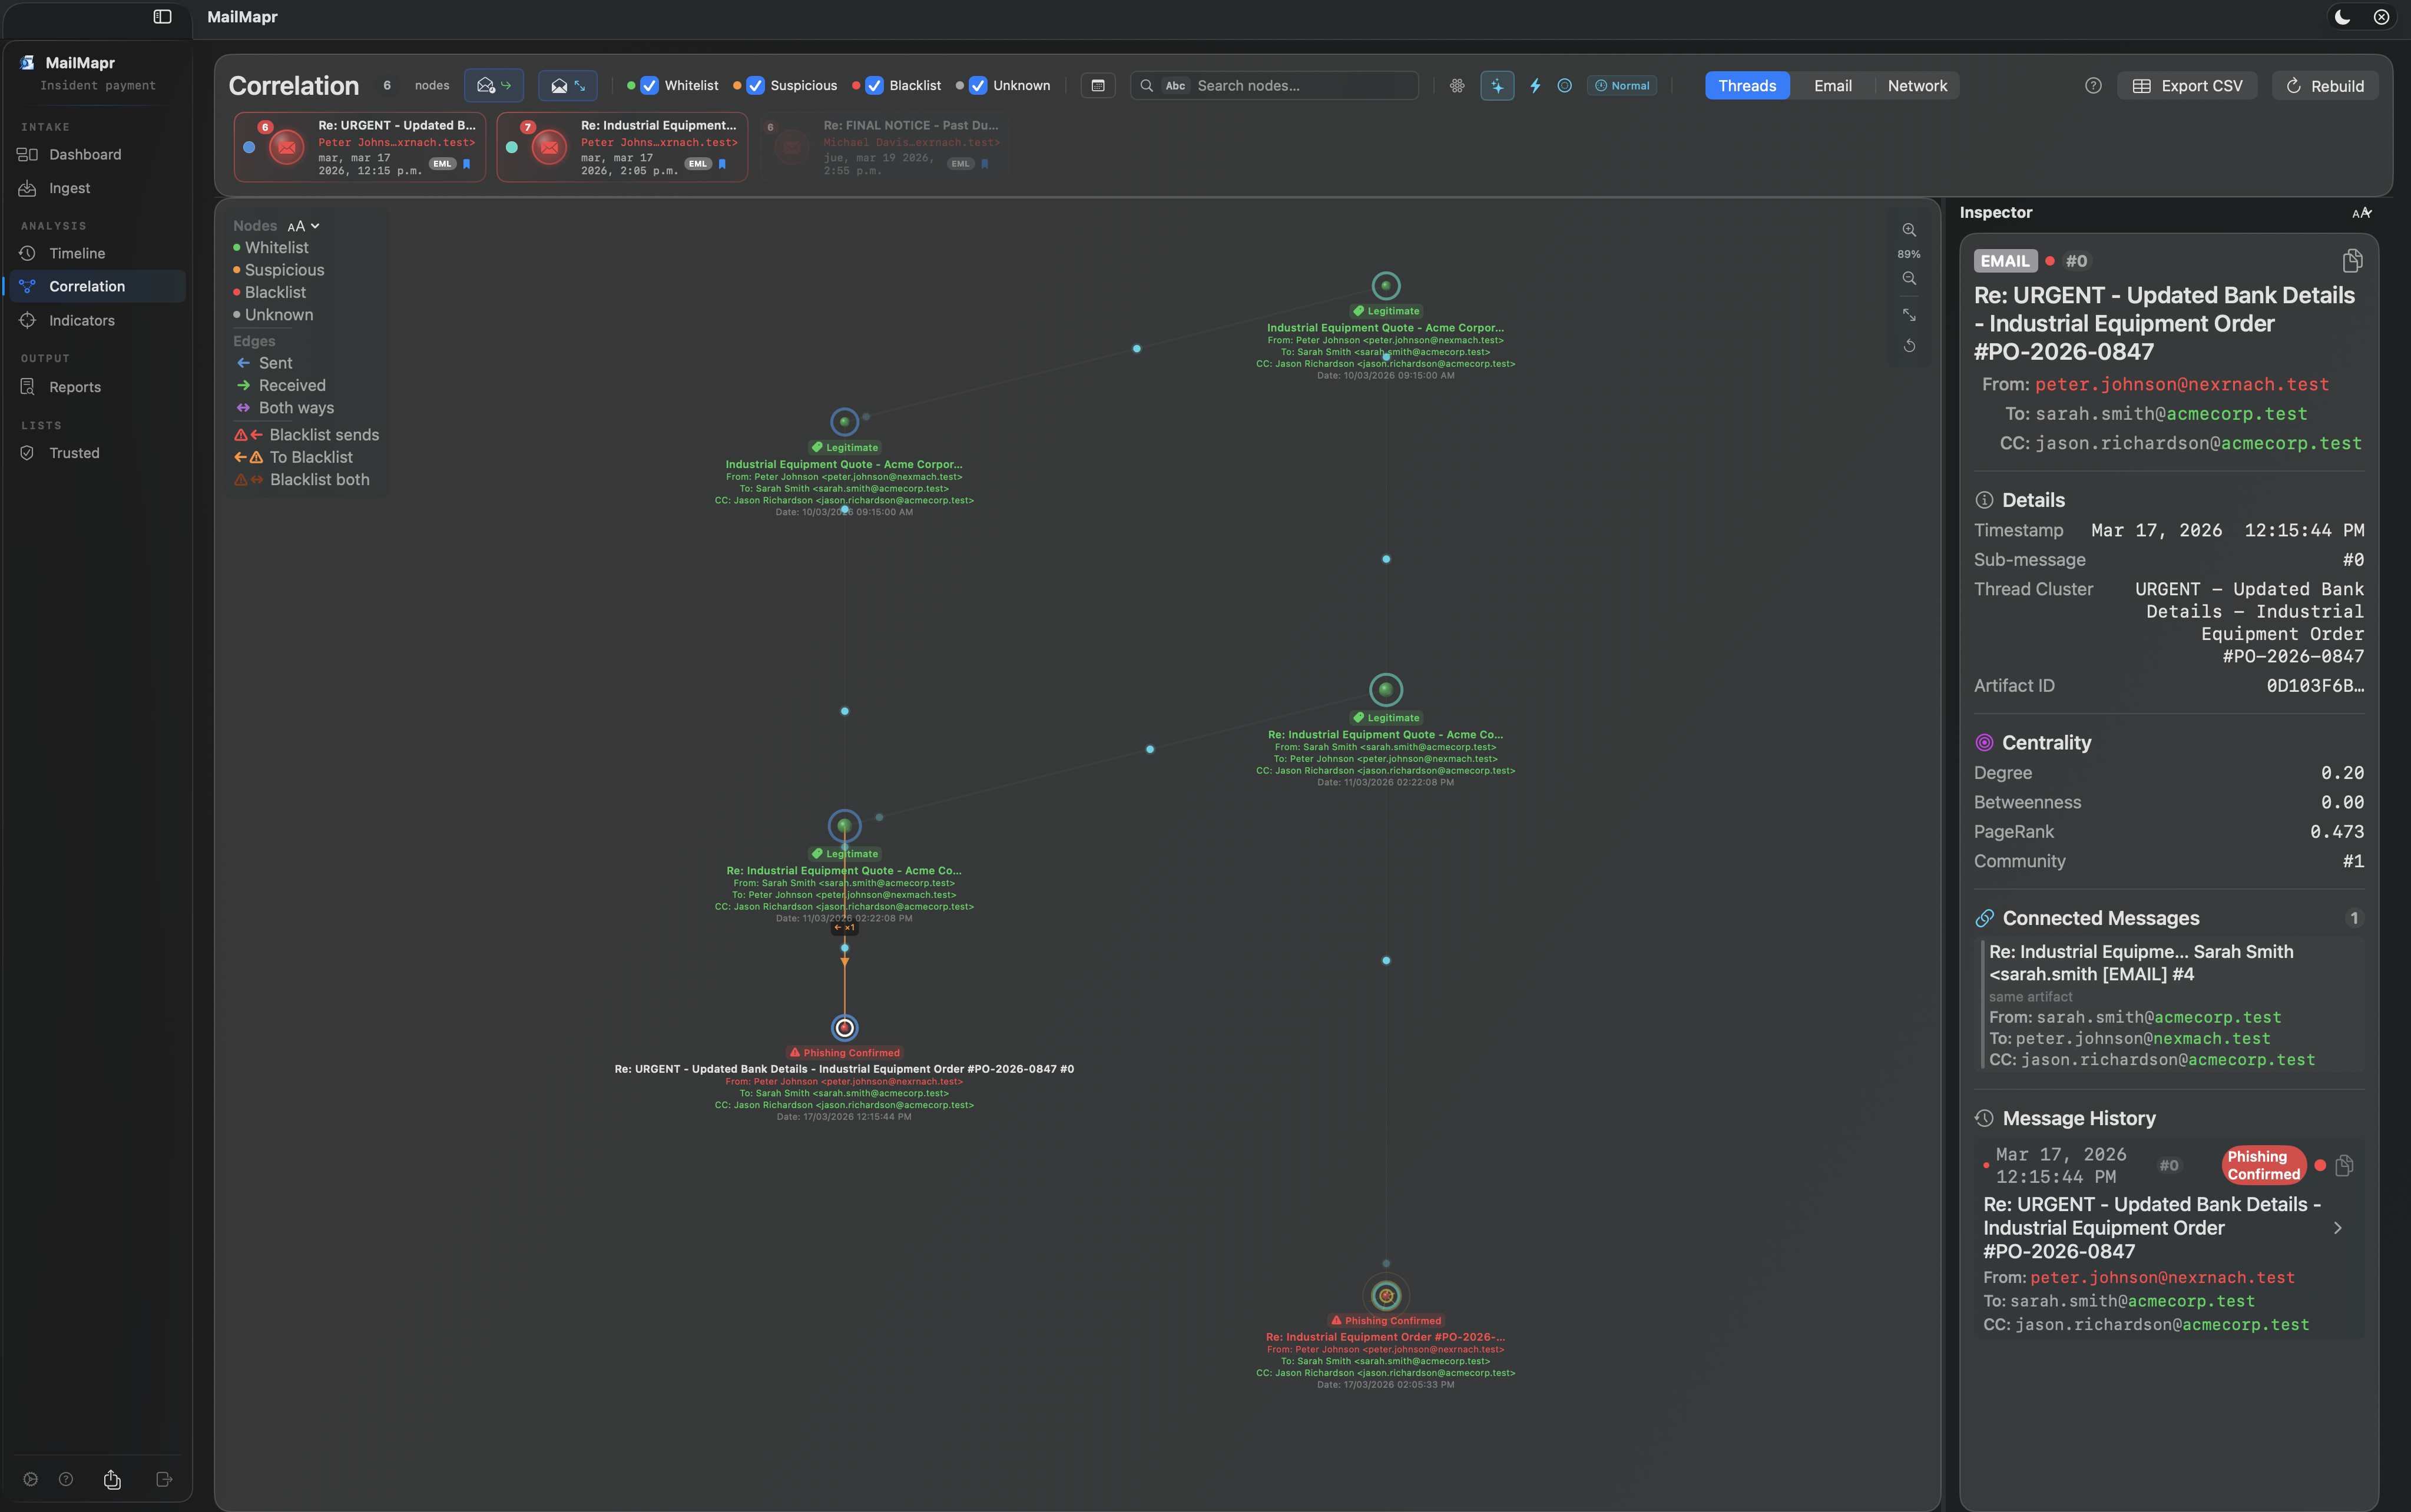Open the Nodes font size dropdown
Screen dimensions: 2411x1512
click(x=303, y=225)
